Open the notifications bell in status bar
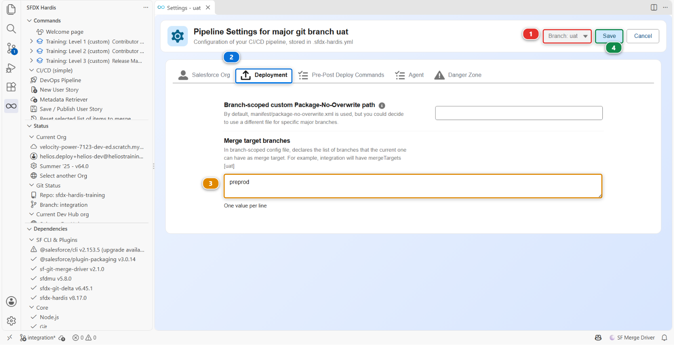Screen dimensions: 674x345 pos(664,338)
